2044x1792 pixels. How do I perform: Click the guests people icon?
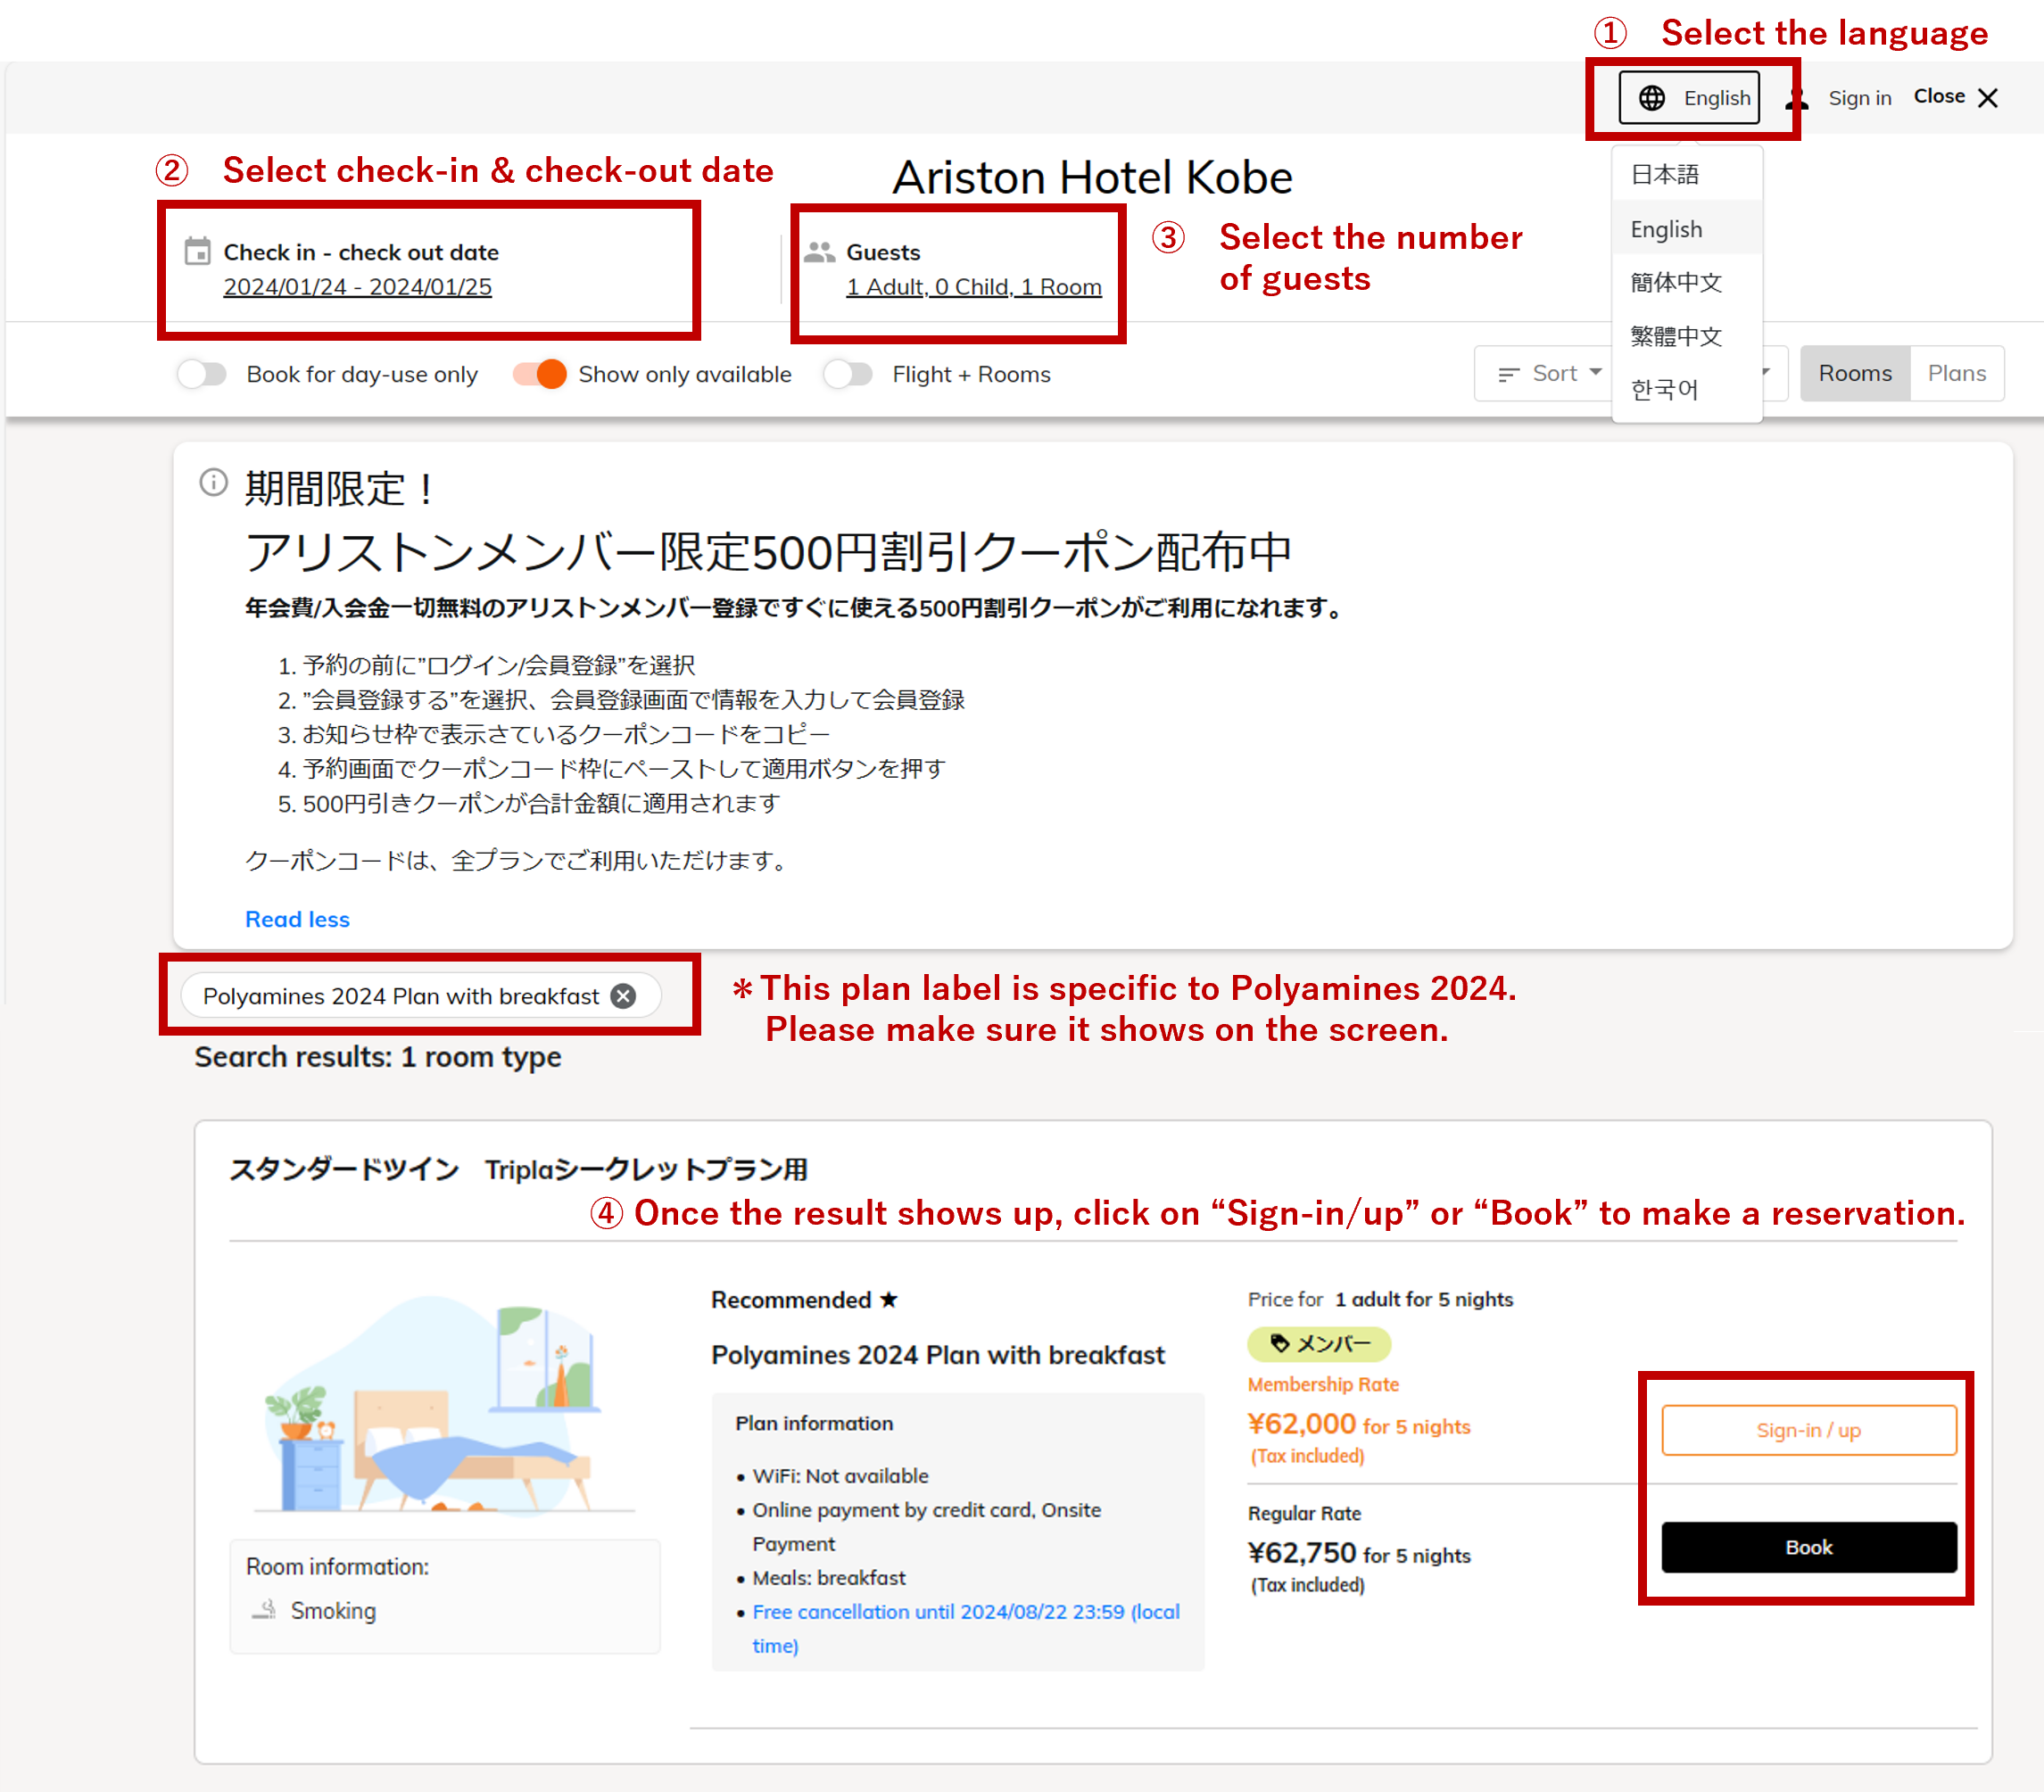[819, 252]
